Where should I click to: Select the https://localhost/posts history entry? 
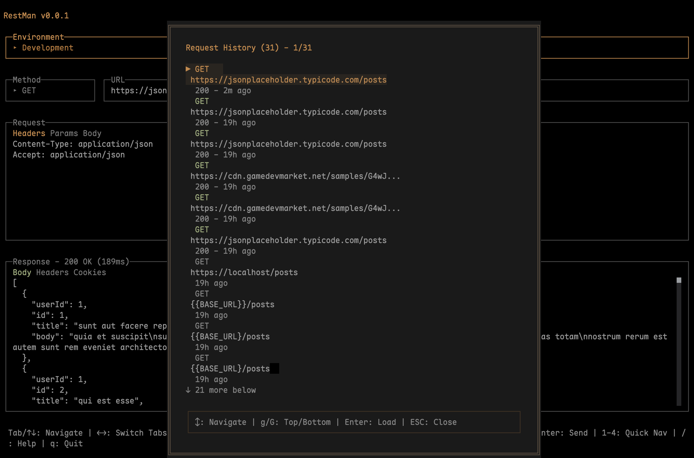coord(244,272)
